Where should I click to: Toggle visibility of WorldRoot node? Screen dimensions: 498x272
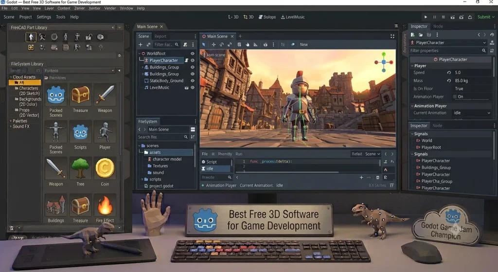point(193,54)
